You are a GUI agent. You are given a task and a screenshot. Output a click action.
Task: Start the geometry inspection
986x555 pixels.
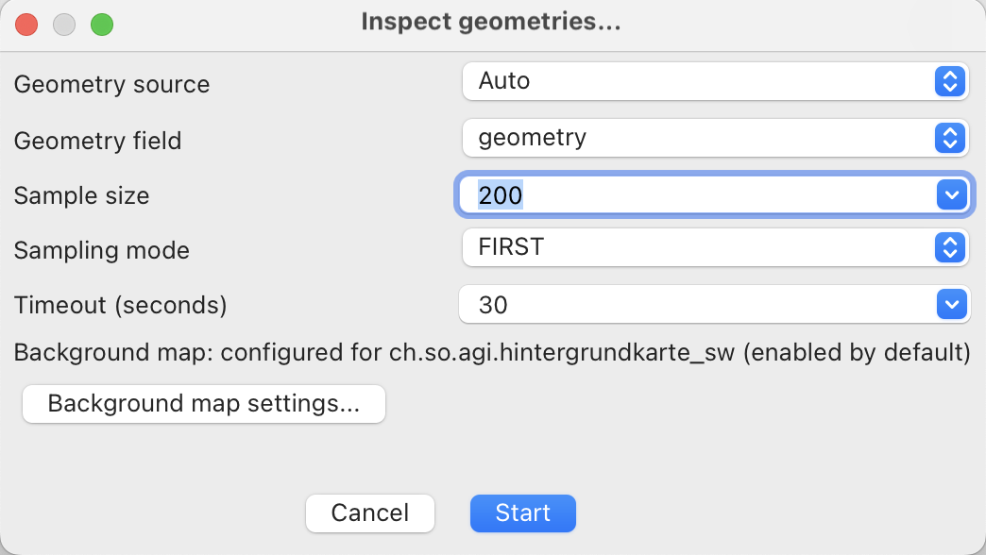click(x=522, y=513)
